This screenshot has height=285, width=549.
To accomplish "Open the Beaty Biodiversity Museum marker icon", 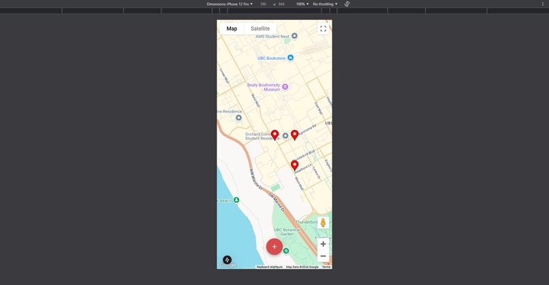I will pos(285,86).
